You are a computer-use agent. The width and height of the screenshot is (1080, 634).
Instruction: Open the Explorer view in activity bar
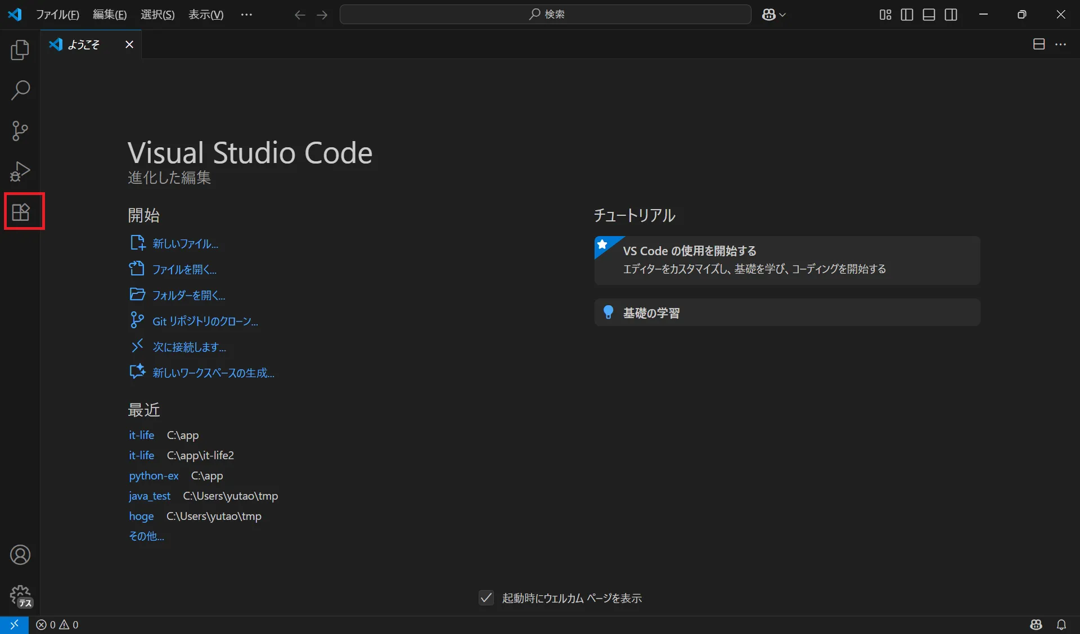click(20, 50)
